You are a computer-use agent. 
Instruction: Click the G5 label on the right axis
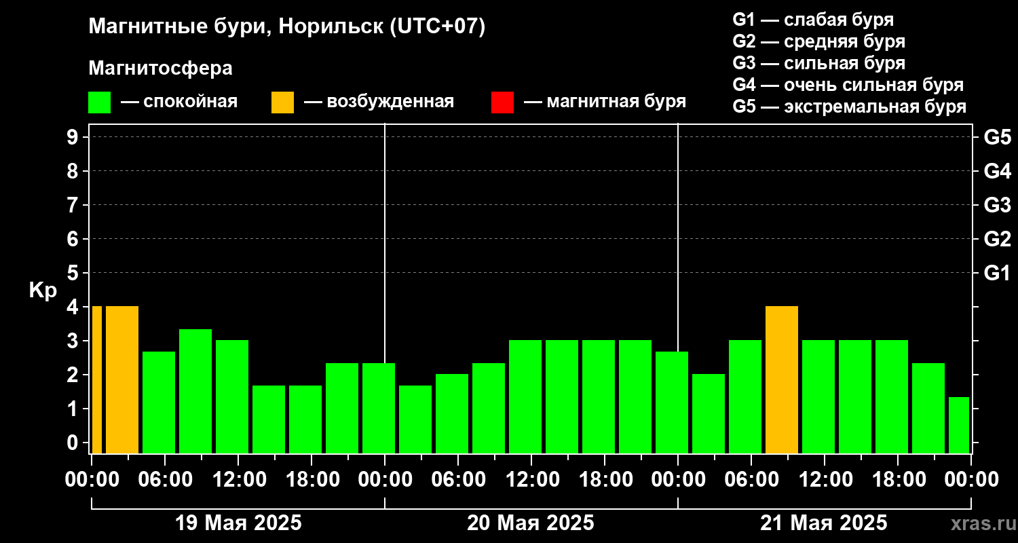point(998,137)
